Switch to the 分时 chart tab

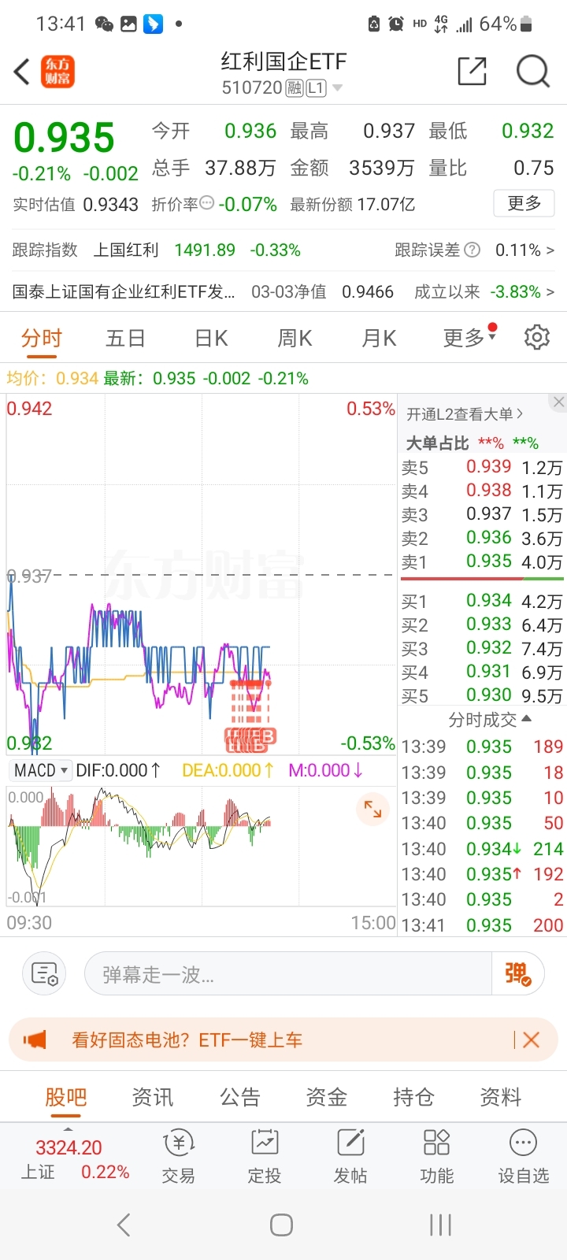(x=41, y=339)
